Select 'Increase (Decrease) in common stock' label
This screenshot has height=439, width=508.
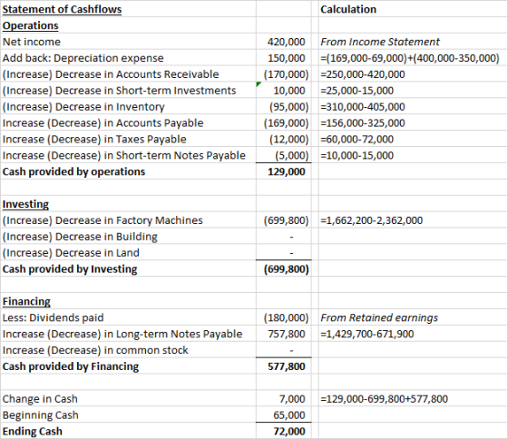[95, 350]
